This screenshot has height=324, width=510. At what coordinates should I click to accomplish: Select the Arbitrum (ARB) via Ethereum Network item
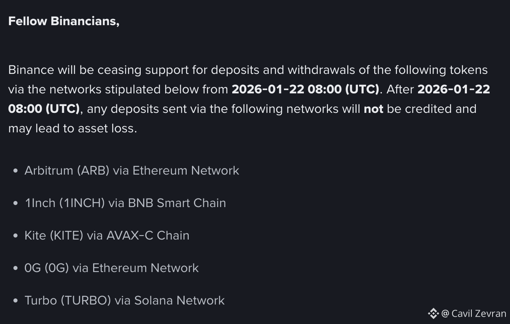pos(132,171)
